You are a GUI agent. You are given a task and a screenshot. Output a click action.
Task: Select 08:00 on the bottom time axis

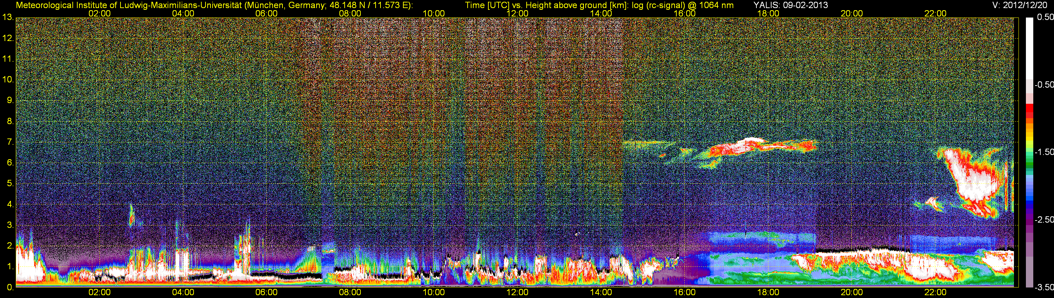(350, 292)
